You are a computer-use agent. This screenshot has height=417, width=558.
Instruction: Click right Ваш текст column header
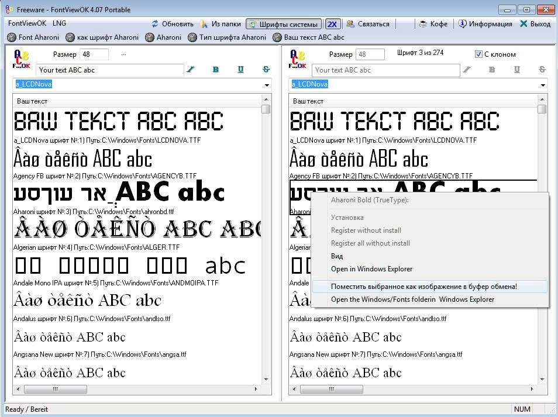pyautogui.click(x=413, y=101)
